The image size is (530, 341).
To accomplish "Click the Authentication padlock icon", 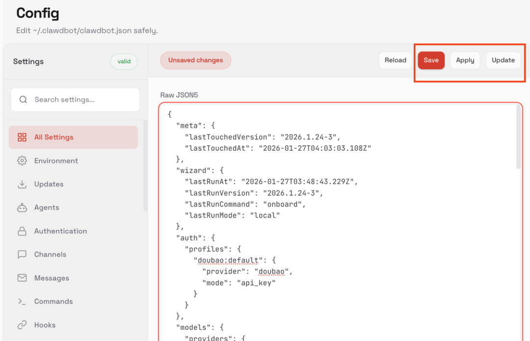I will pos(22,231).
